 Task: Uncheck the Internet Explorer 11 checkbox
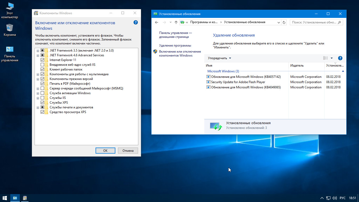point(42,60)
